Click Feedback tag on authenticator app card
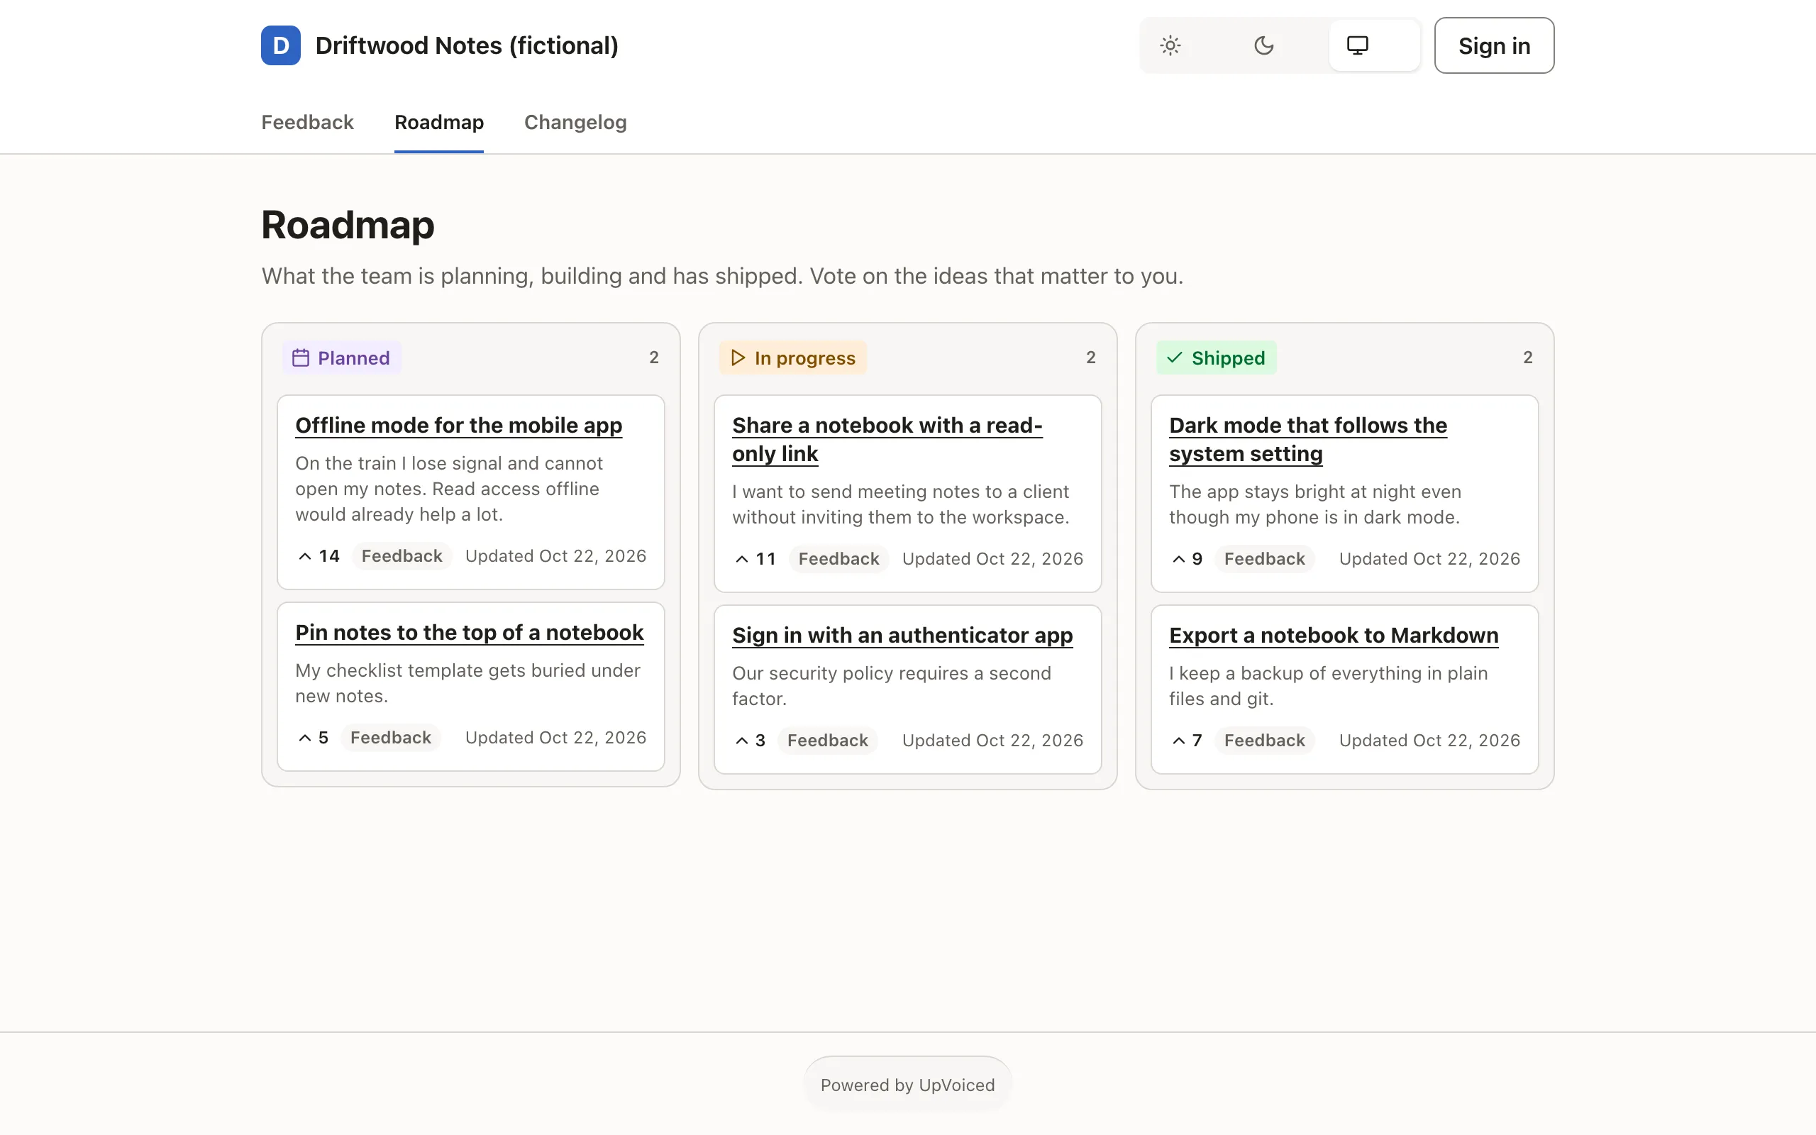 pos(827,741)
